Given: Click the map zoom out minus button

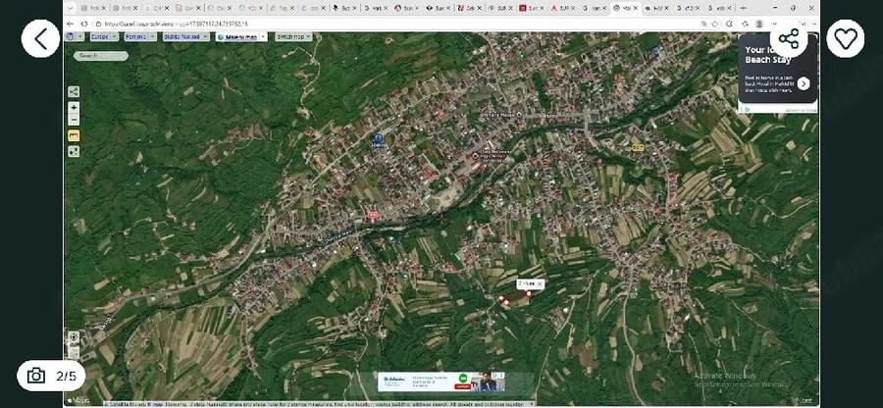Looking at the screenshot, I should pyautogui.click(x=74, y=120).
